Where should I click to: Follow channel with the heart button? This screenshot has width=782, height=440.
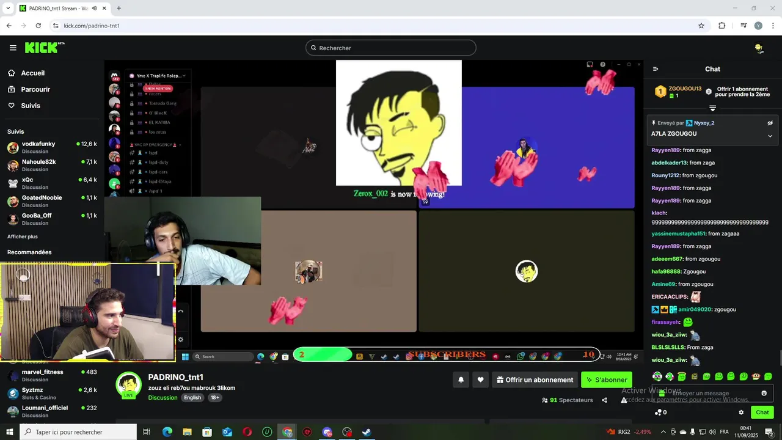click(x=481, y=380)
